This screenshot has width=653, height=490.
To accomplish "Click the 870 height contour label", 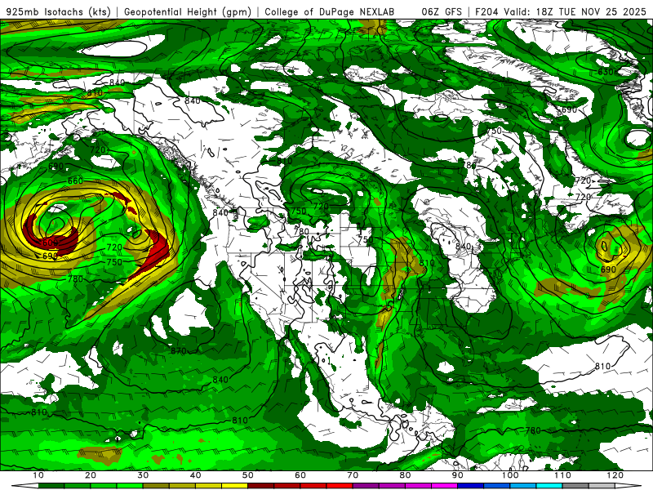I will (x=178, y=351).
